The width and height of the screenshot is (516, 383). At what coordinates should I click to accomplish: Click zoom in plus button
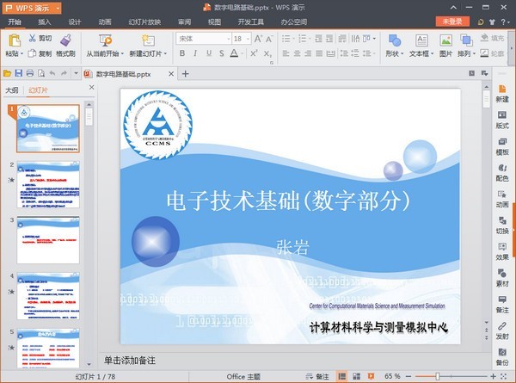[494, 376]
